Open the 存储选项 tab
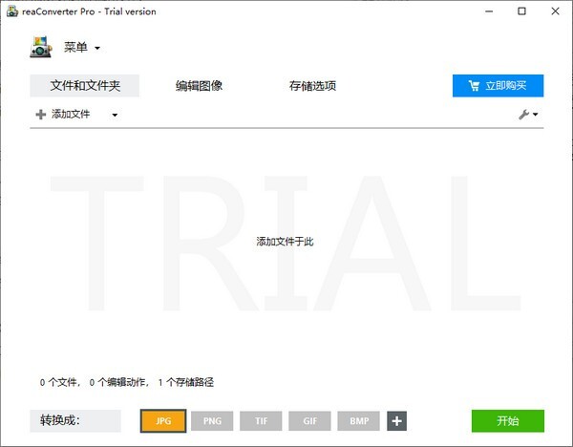Viewport: 573px width, 447px height. pos(312,86)
